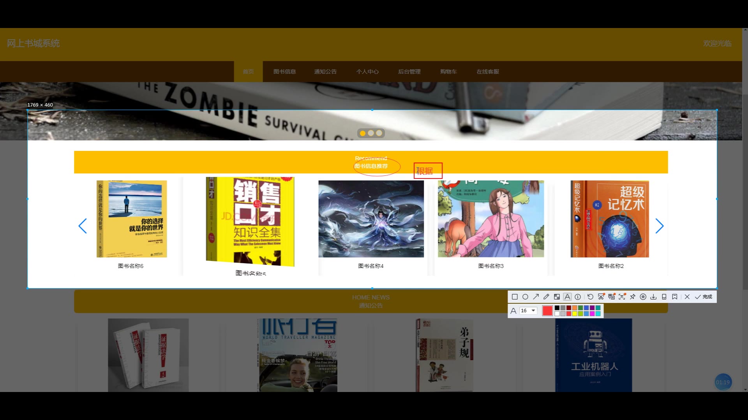The width and height of the screenshot is (748, 420).
Task: Click the scissors long-screenshot icon
Action: coord(601,297)
